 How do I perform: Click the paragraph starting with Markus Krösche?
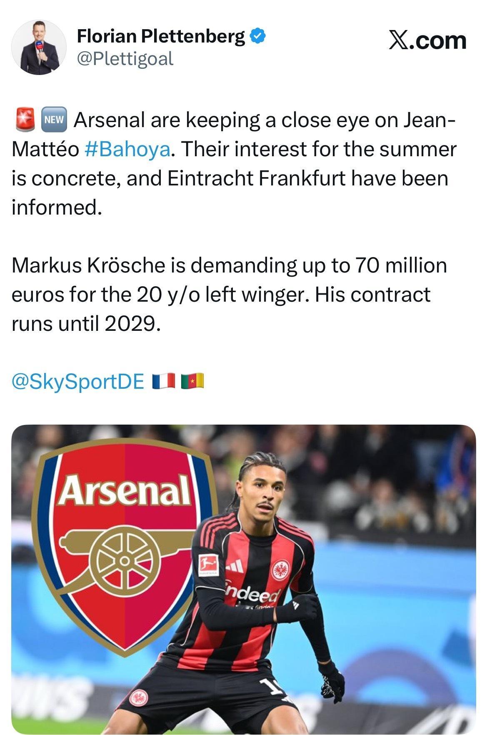tap(229, 294)
